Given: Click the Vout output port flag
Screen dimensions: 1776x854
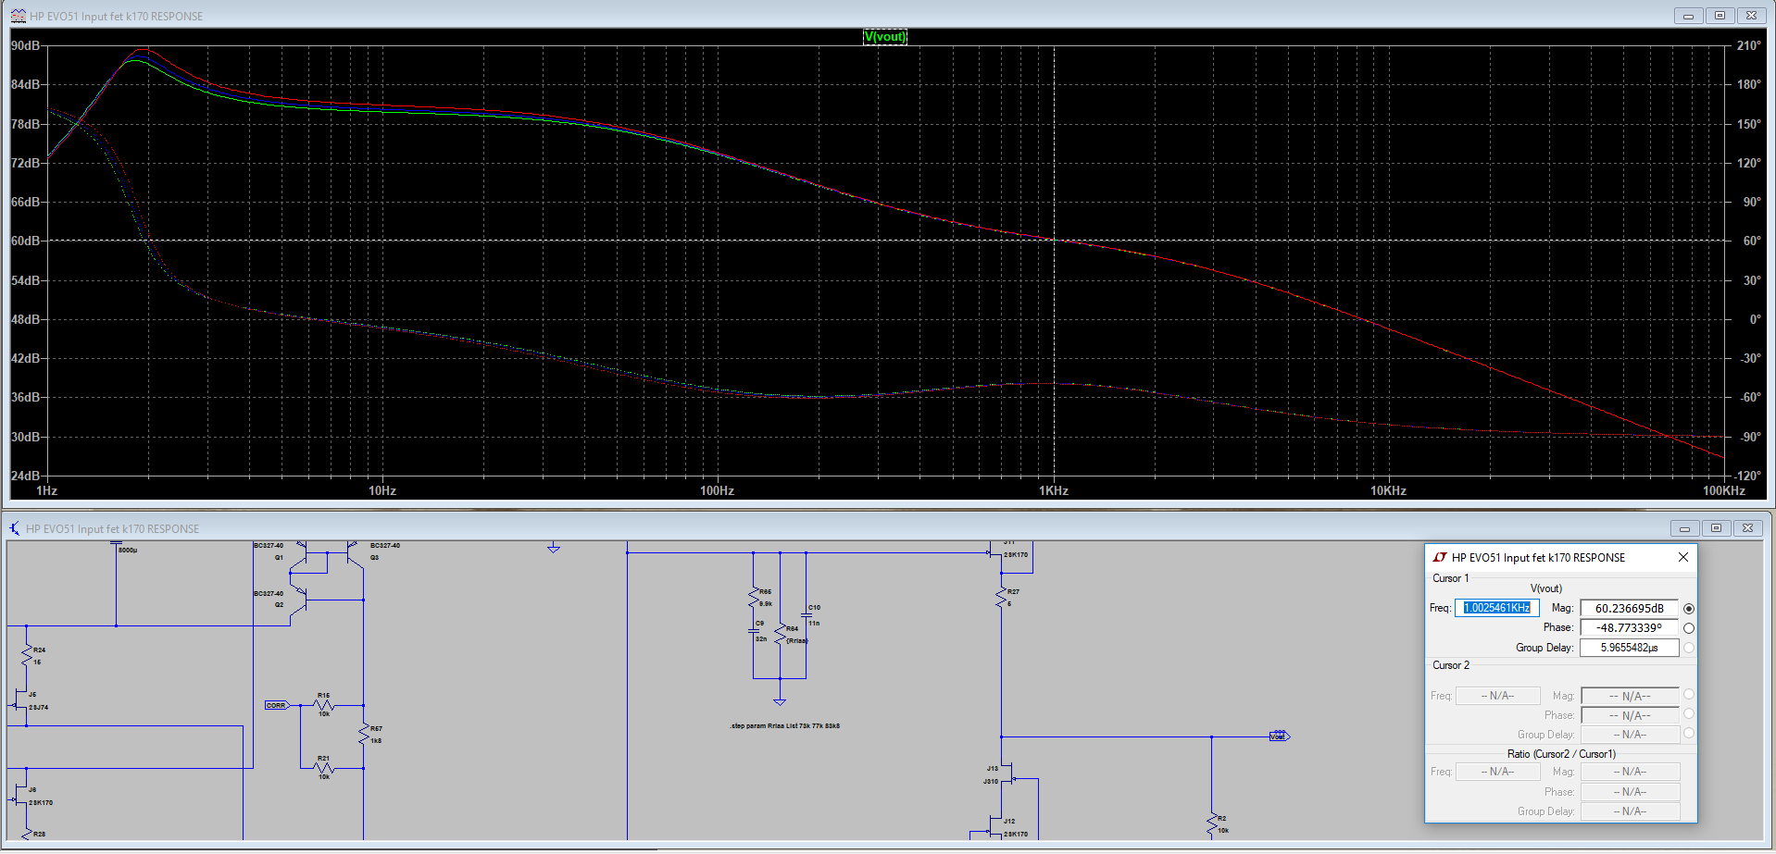Looking at the screenshot, I should pyautogui.click(x=1279, y=736).
